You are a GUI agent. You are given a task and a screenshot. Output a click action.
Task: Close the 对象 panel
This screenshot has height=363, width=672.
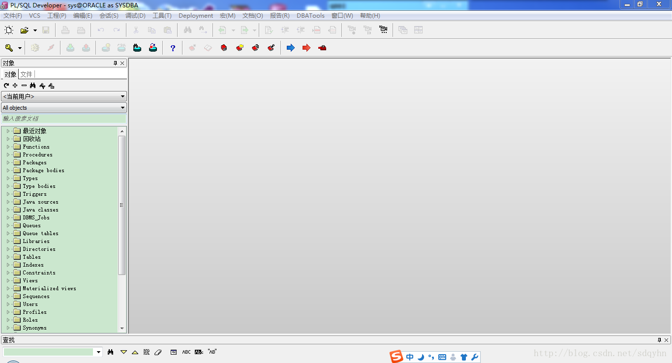[122, 63]
